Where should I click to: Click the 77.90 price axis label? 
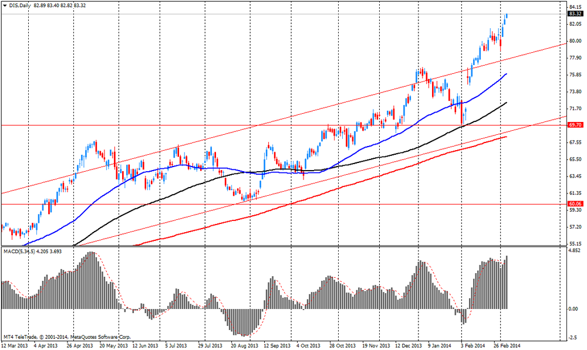tap(575, 57)
